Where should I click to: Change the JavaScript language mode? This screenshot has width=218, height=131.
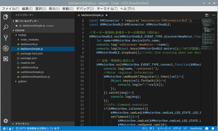click(196, 129)
